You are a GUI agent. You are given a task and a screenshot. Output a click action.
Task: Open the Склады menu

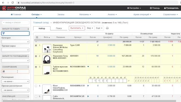tap(36, 14)
